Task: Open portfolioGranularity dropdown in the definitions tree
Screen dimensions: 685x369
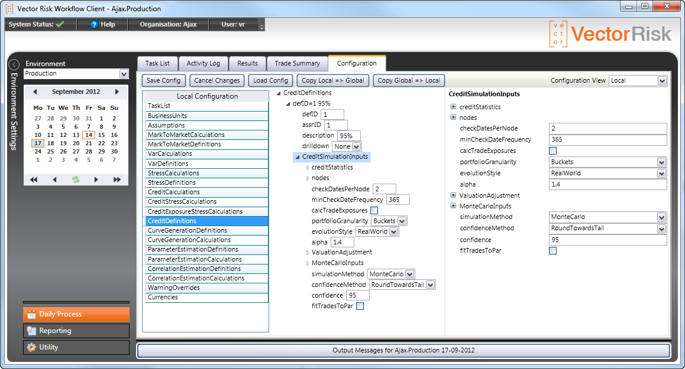Action: click(x=402, y=221)
